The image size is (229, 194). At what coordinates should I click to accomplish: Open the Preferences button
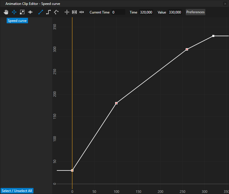(x=195, y=12)
